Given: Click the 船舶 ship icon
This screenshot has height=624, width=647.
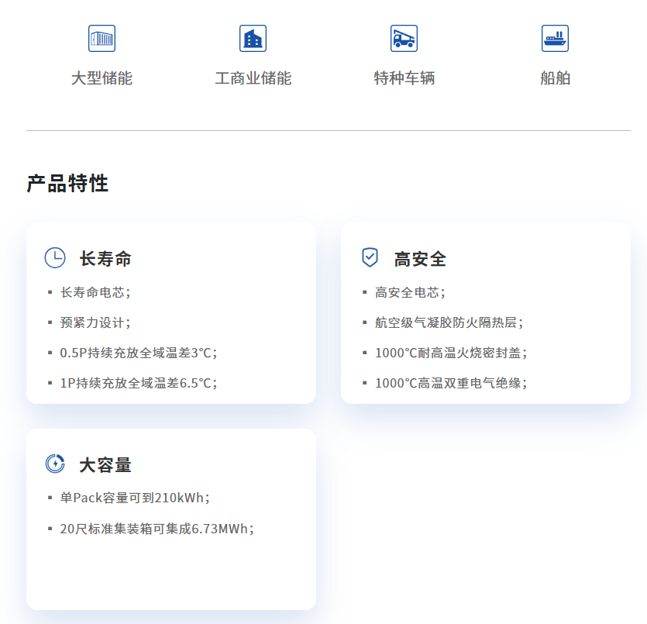Looking at the screenshot, I should click(x=555, y=38).
